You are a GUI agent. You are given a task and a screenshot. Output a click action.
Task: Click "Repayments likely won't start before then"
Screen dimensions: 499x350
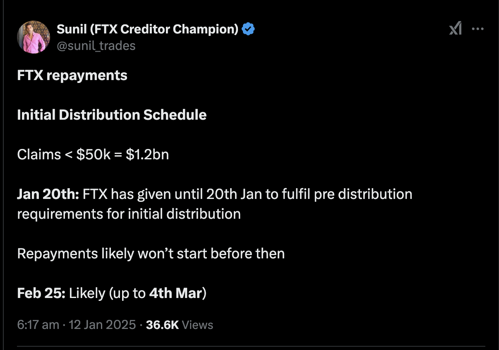coord(151,253)
